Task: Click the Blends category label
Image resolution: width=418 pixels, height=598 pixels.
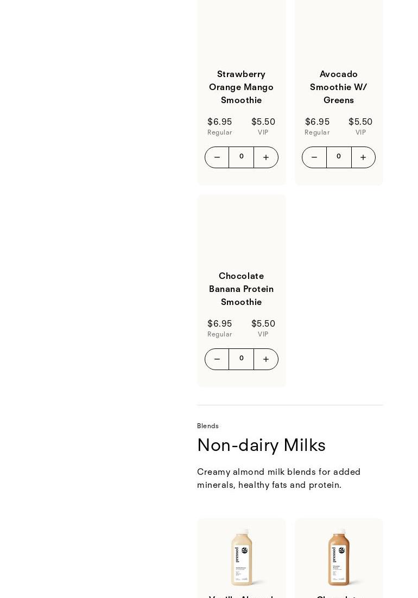Action: click(x=208, y=426)
